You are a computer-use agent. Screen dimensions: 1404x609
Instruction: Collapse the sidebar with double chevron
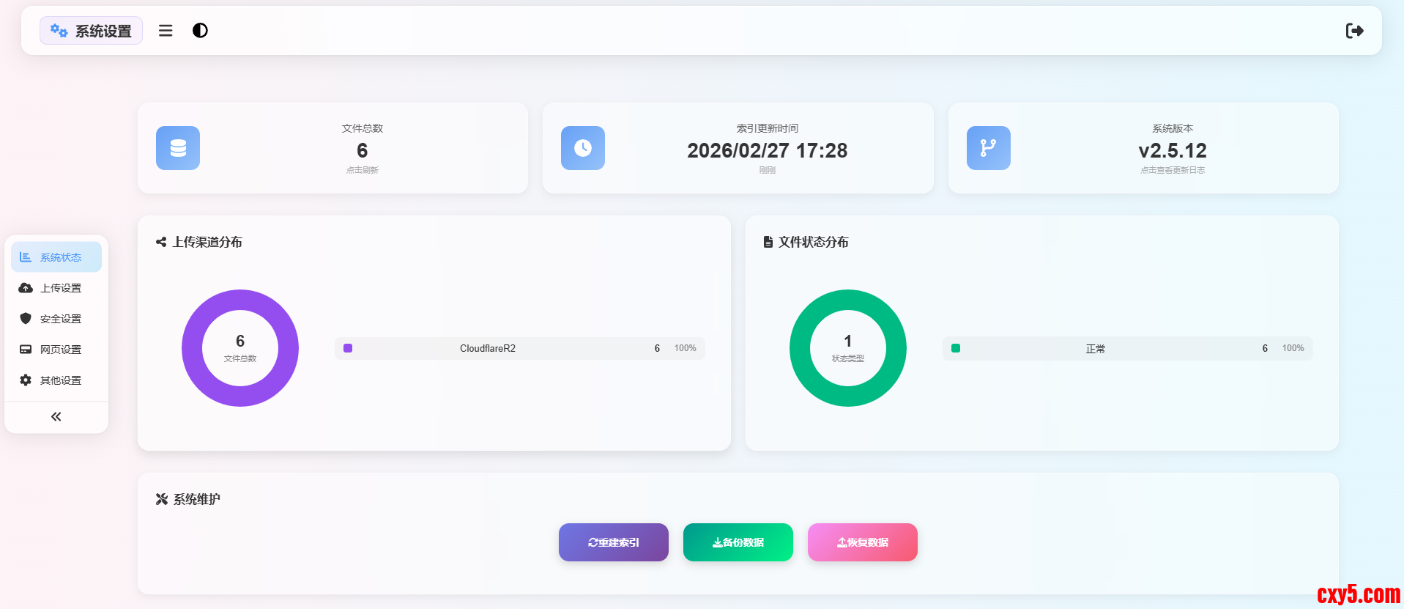tap(56, 417)
